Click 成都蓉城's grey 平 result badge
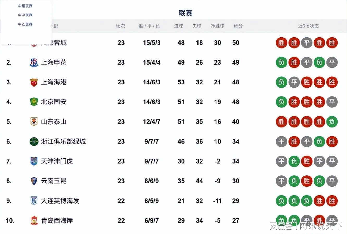The image size is (347, 234). 307,43
